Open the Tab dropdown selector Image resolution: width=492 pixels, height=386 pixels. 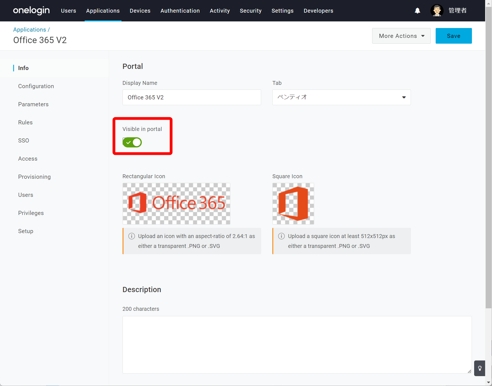click(341, 97)
